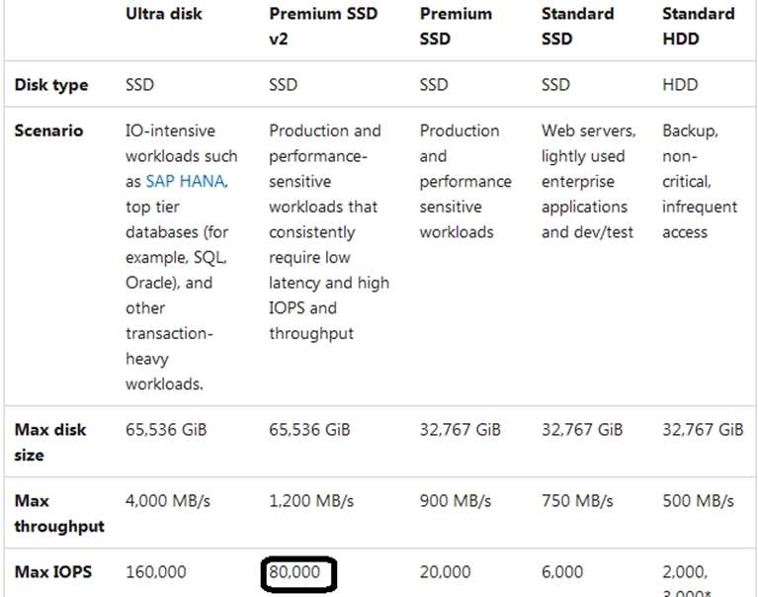
Task: Click the Scenario row label
Action: [48, 130]
